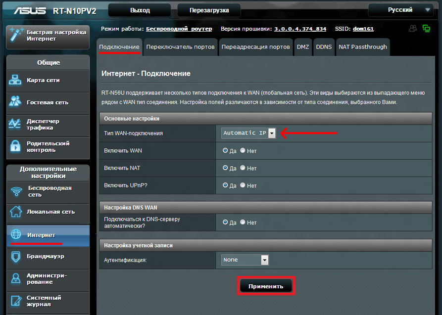Viewport: 442px width, 315px height.
Task: Open the Аутентификация dropdown
Action: [264, 260]
